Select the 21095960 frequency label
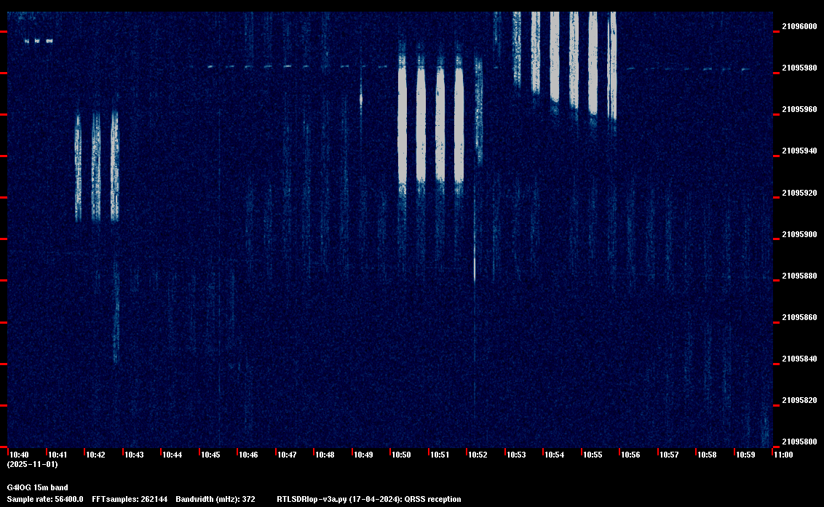Viewport: 824px width, 507px height. point(800,109)
